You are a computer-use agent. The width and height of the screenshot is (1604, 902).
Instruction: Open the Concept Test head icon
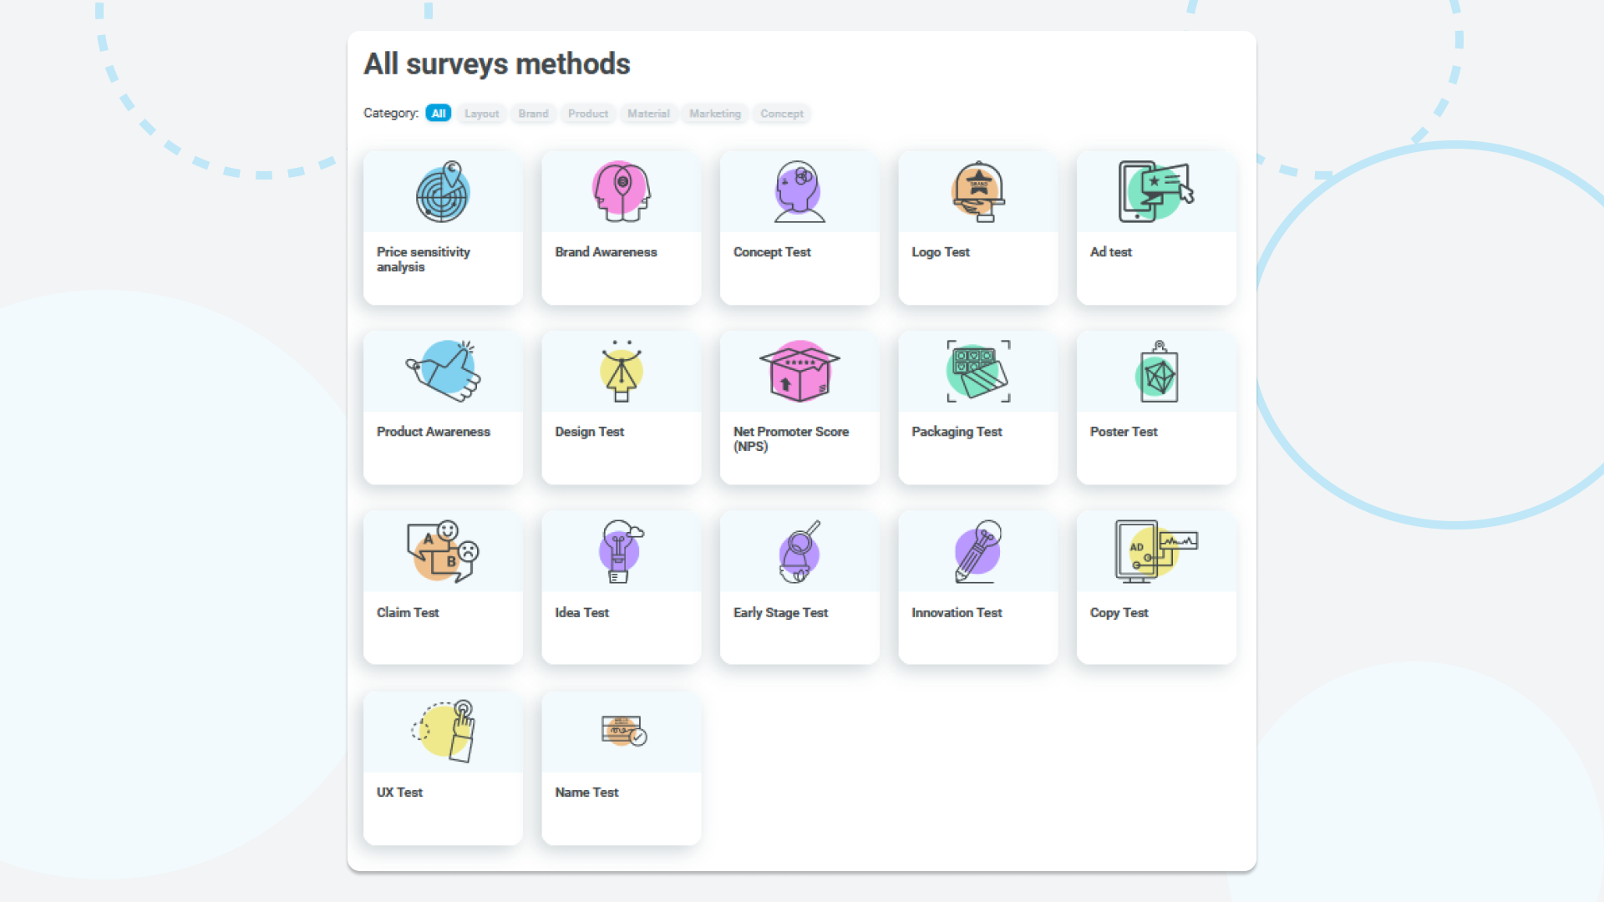[x=799, y=191]
